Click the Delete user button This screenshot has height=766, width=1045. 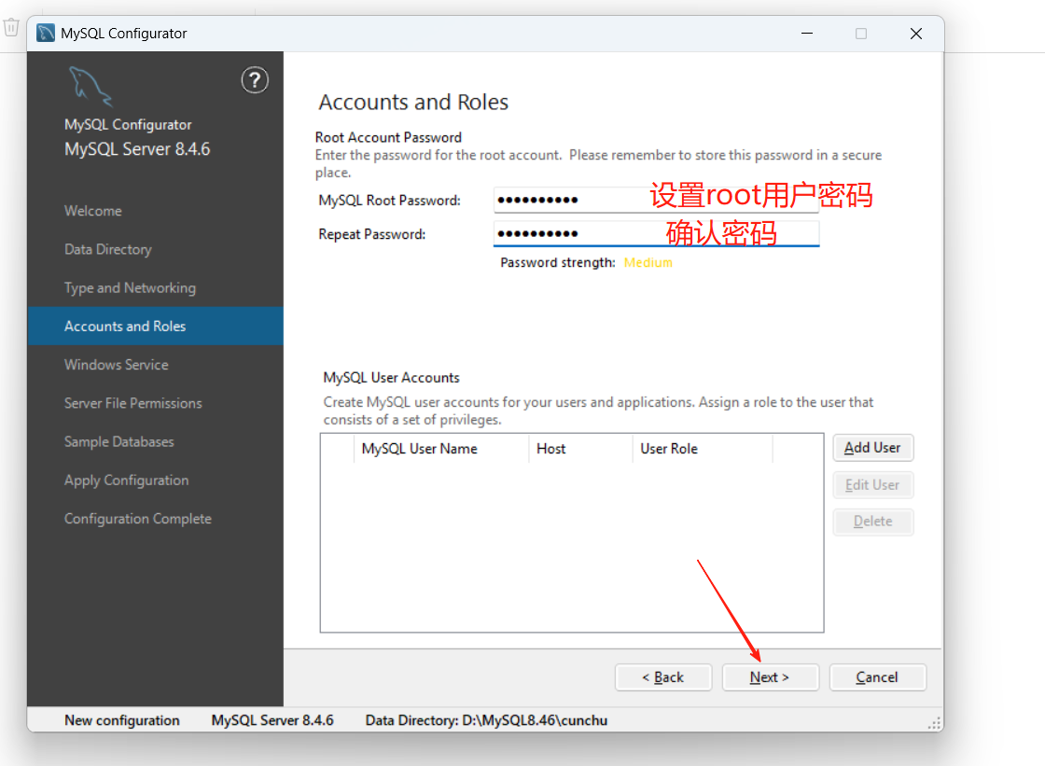(872, 522)
